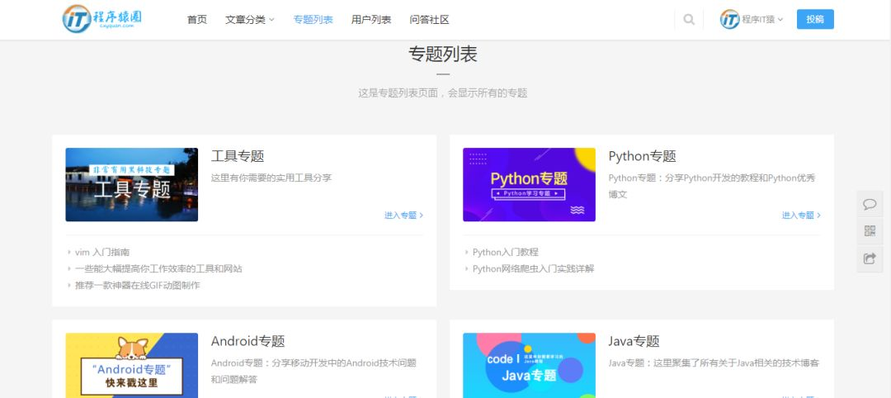
Task: Open the article 推荐一款神器在线GIF动图制作
Action: click(138, 285)
